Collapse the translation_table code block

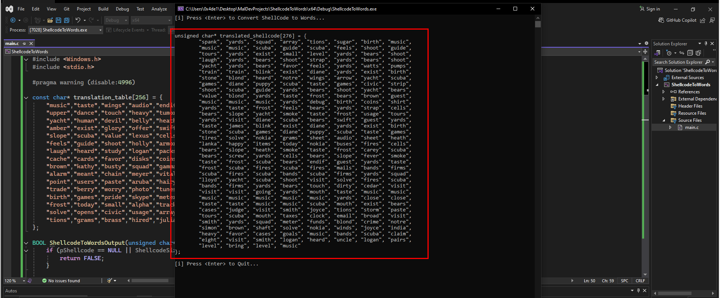coord(26,97)
